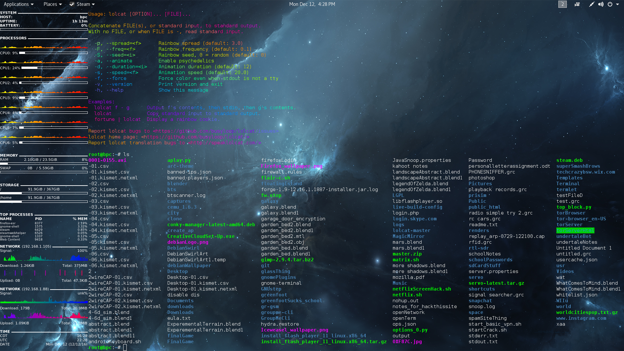Screen dimensions: 624x351
Task: Click 'libflashplayer.so' in the listing
Action: (x=417, y=201)
